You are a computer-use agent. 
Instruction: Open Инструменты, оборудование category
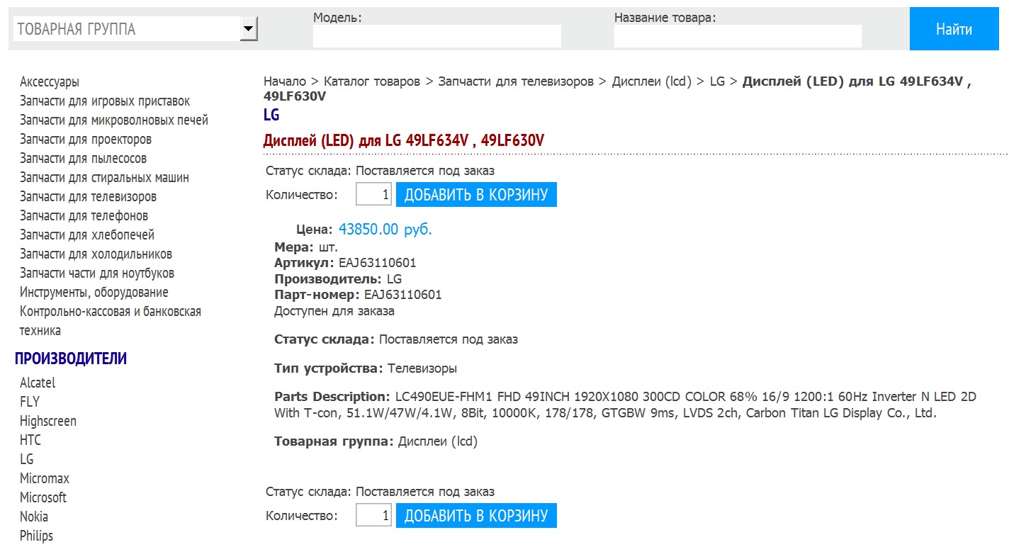pos(94,293)
